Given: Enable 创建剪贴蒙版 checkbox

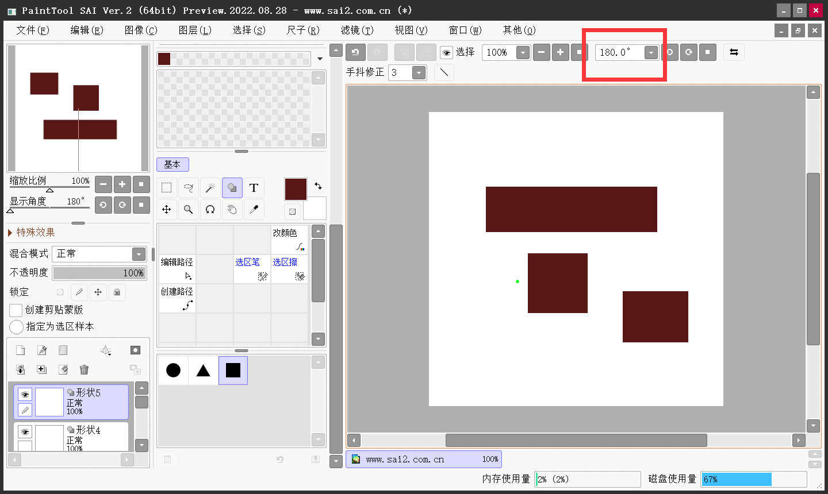Looking at the screenshot, I should click(x=16, y=310).
